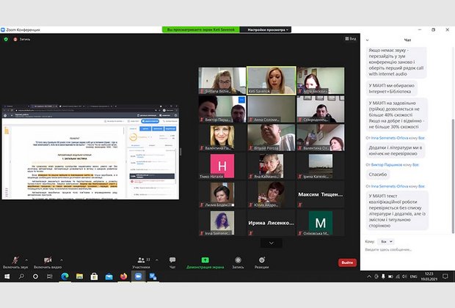Click the shared screen preview window

pos(90,152)
